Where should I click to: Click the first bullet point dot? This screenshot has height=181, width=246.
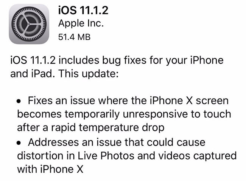pyautogui.click(x=19, y=101)
